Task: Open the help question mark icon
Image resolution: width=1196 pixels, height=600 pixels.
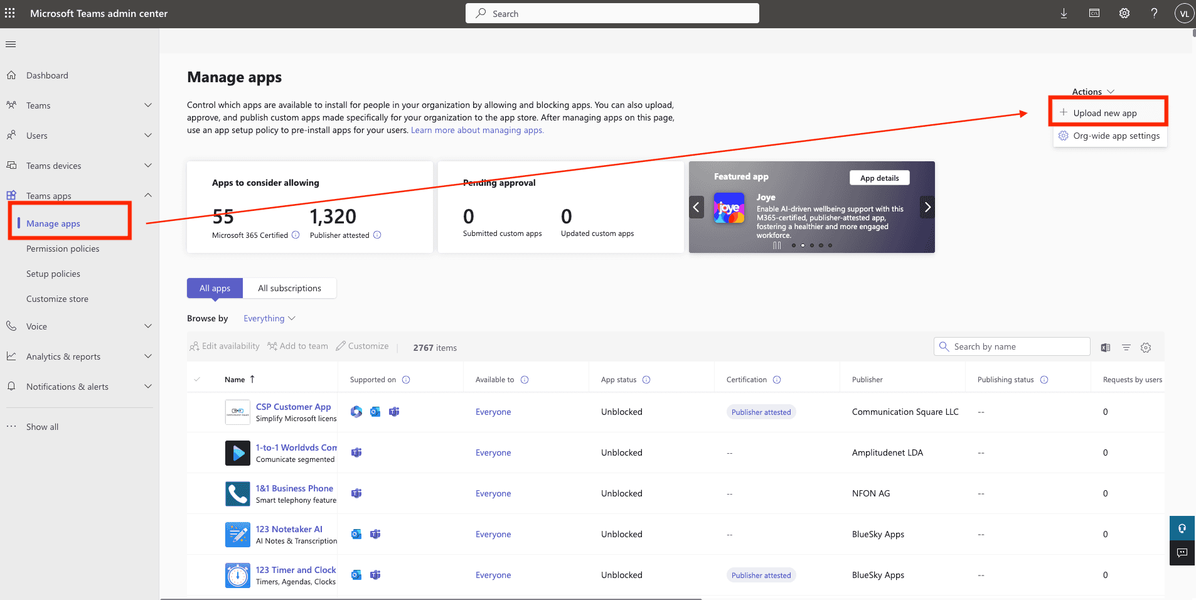Action: (1154, 13)
